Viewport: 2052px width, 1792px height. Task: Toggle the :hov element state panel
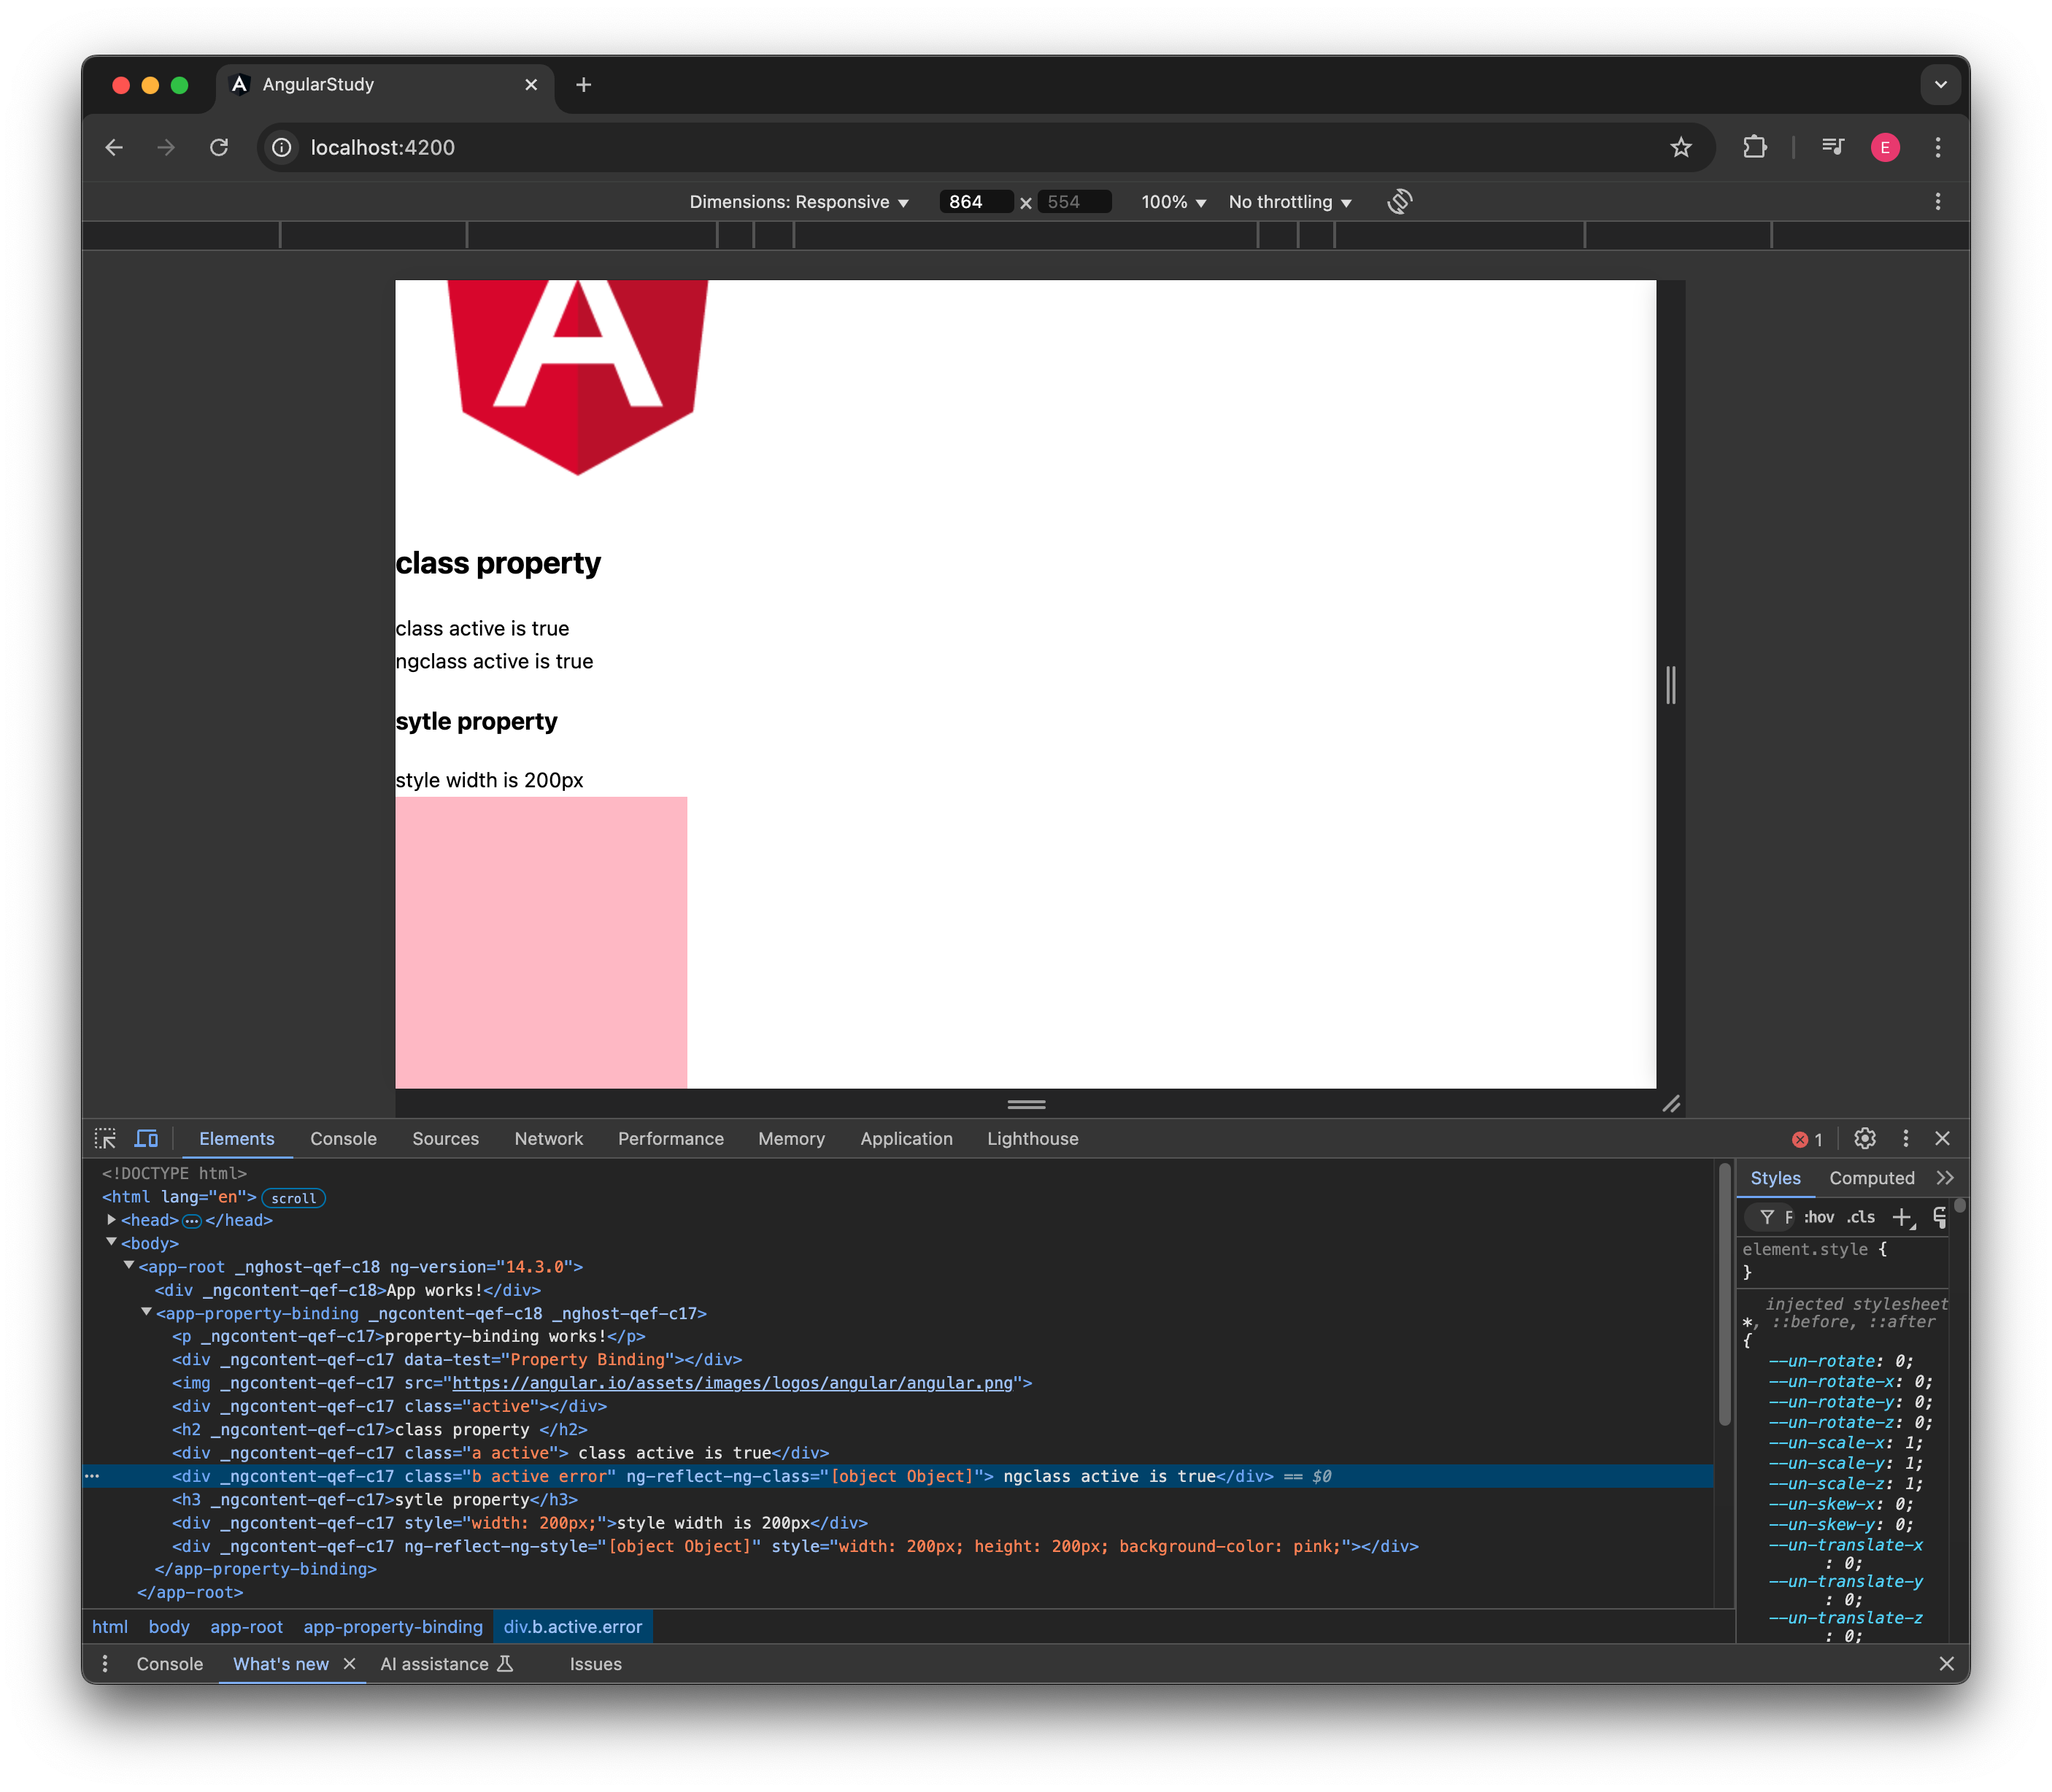click(1819, 1217)
